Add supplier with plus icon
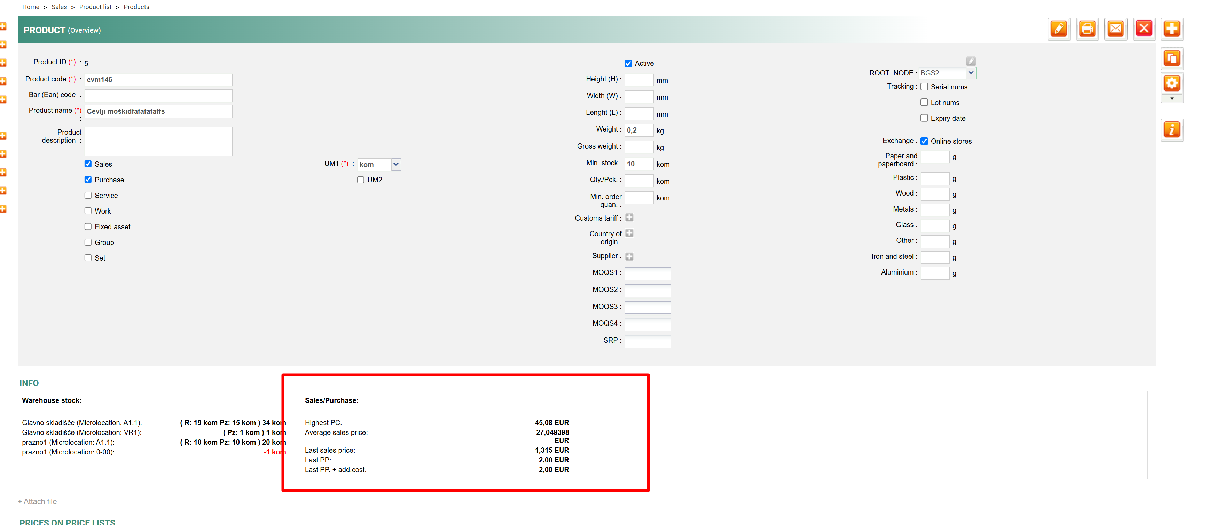 [x=629, y=256]
